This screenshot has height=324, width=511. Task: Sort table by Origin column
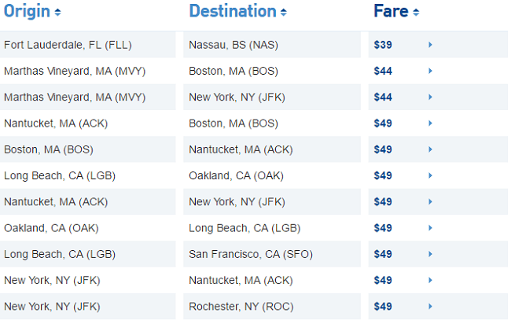click(57, 13)
